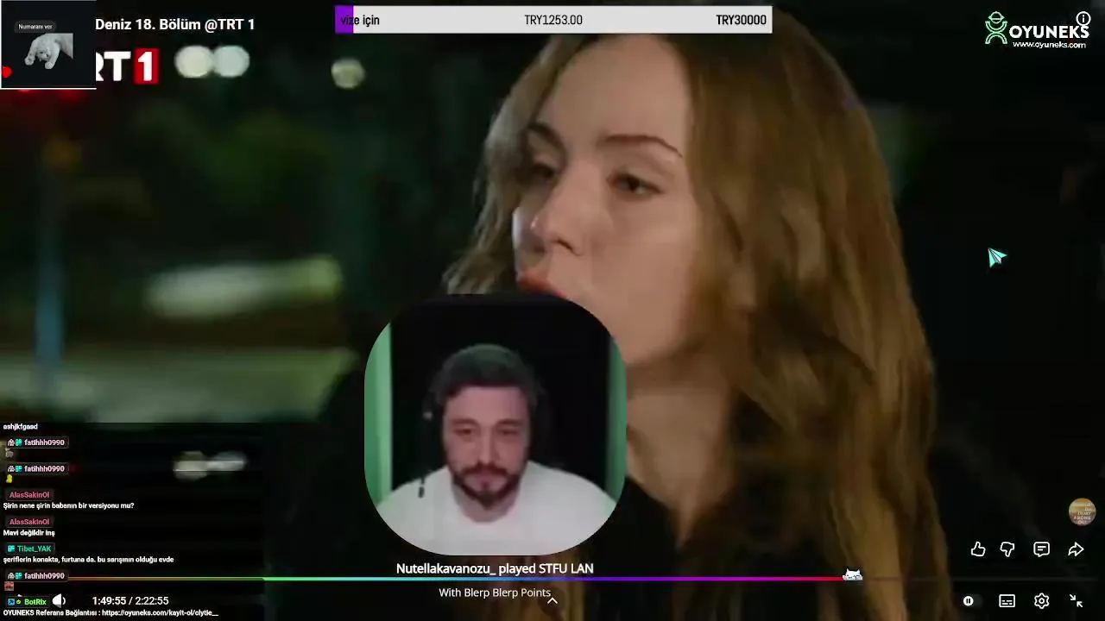Click the video title 'Deniz 18. Bölüm @TRT 1'
This screenshot has width=1105, height=621.
tap(174, 24)
